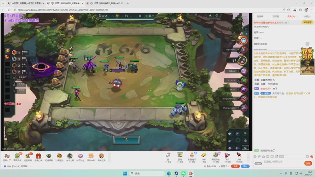Open the blue 背包 backpack button
Screen dimensions: 315x177
(x=245, y=166)
